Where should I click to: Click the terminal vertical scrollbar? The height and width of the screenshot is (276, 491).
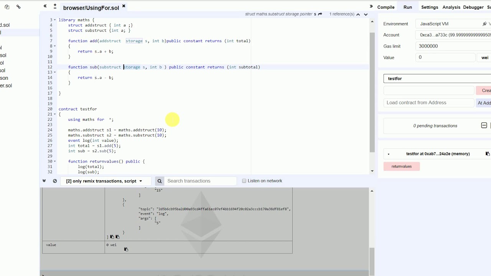click(x=371, y=262)
